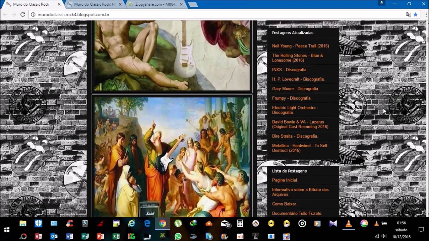Bookmark this page with the star
This screenshot has width=429, height=241.
tap(416, 14)
